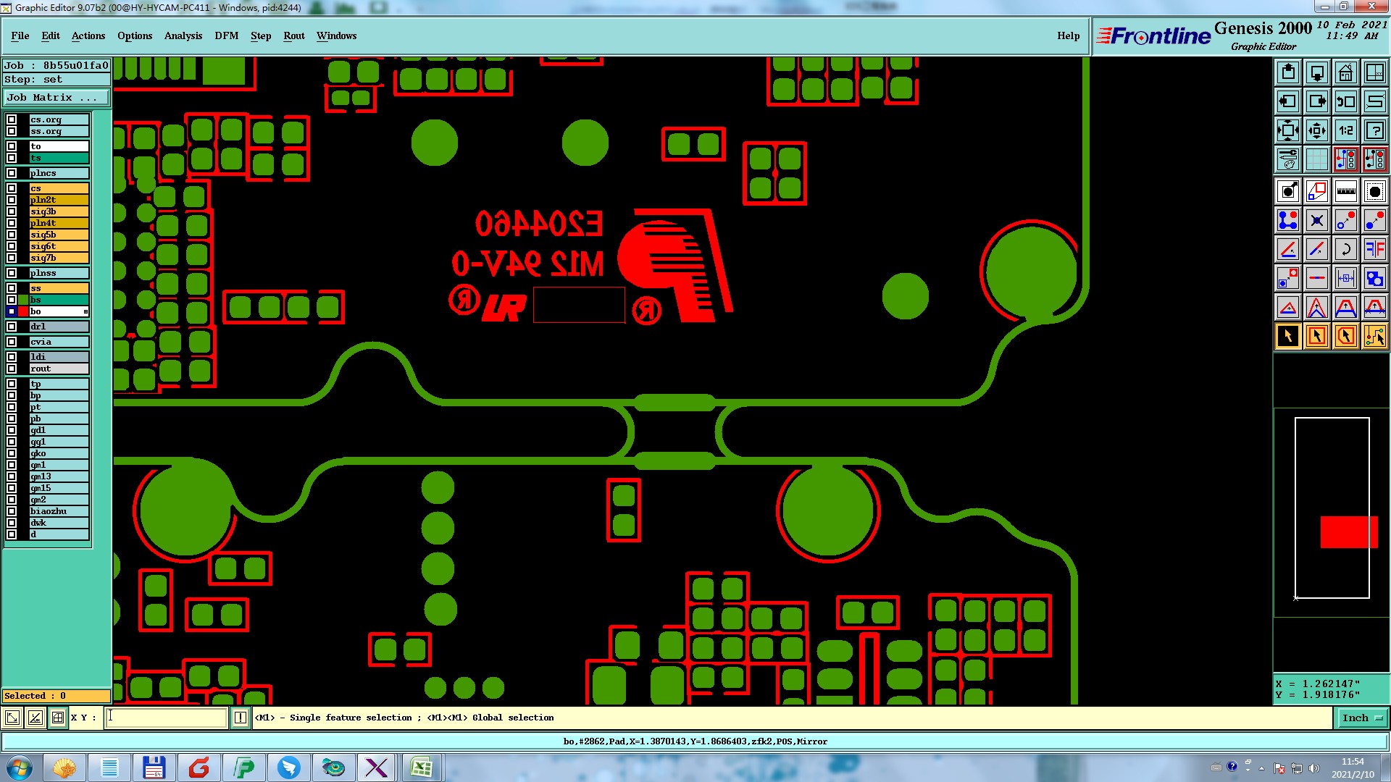Toggle the grid display icon

tap(1317, 159)
